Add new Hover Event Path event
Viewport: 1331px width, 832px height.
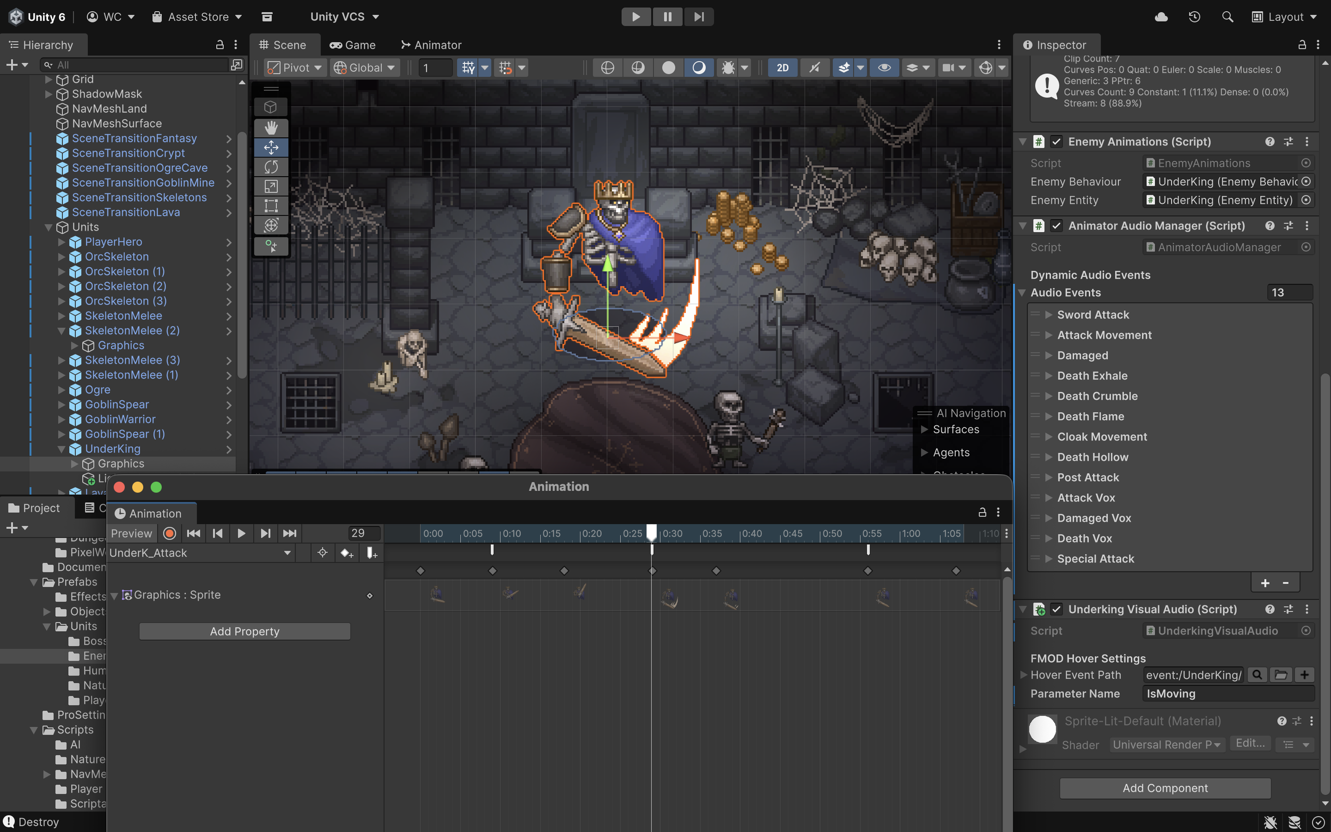point(1304,674)
